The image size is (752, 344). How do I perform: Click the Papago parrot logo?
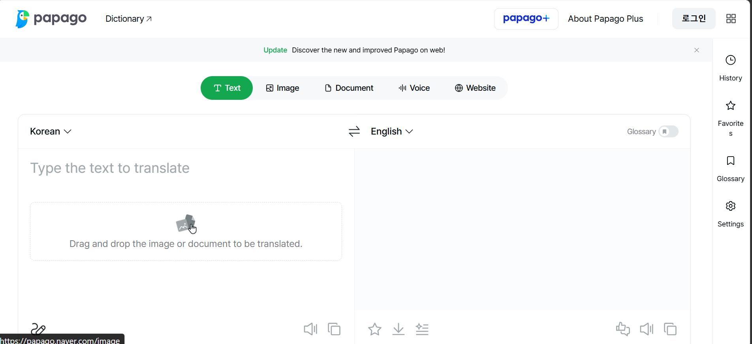pyautogui.click(x=23, y=19)
